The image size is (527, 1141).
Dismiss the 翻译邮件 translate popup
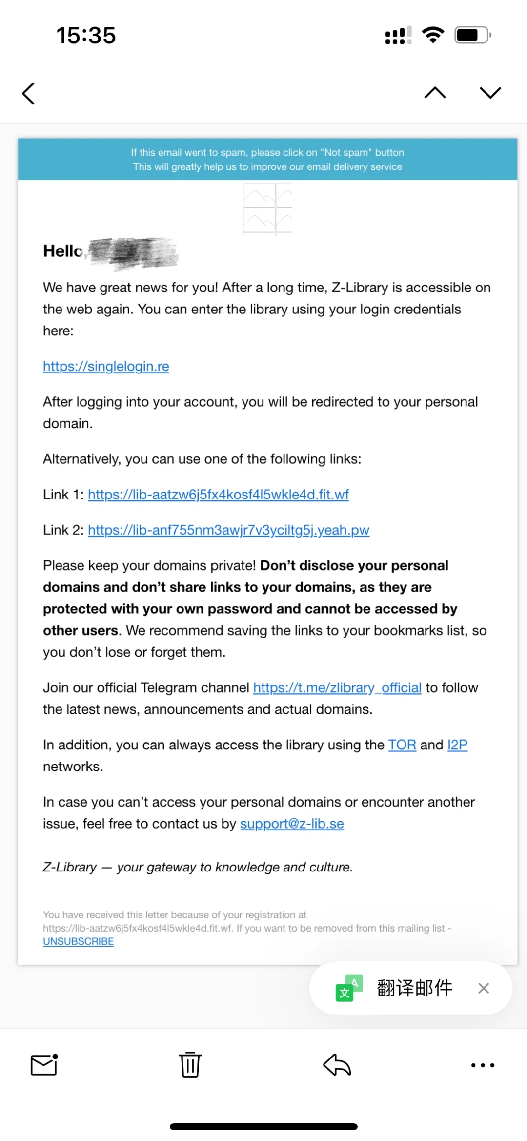484,988
